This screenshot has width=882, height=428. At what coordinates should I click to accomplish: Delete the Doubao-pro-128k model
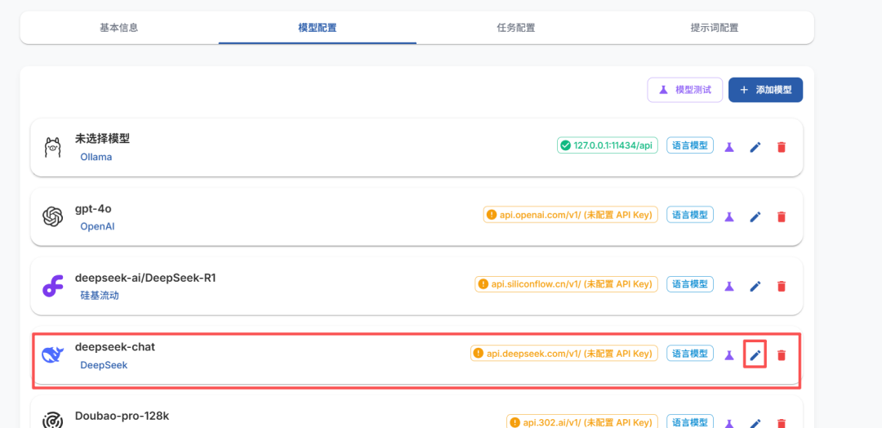[782, 422]
